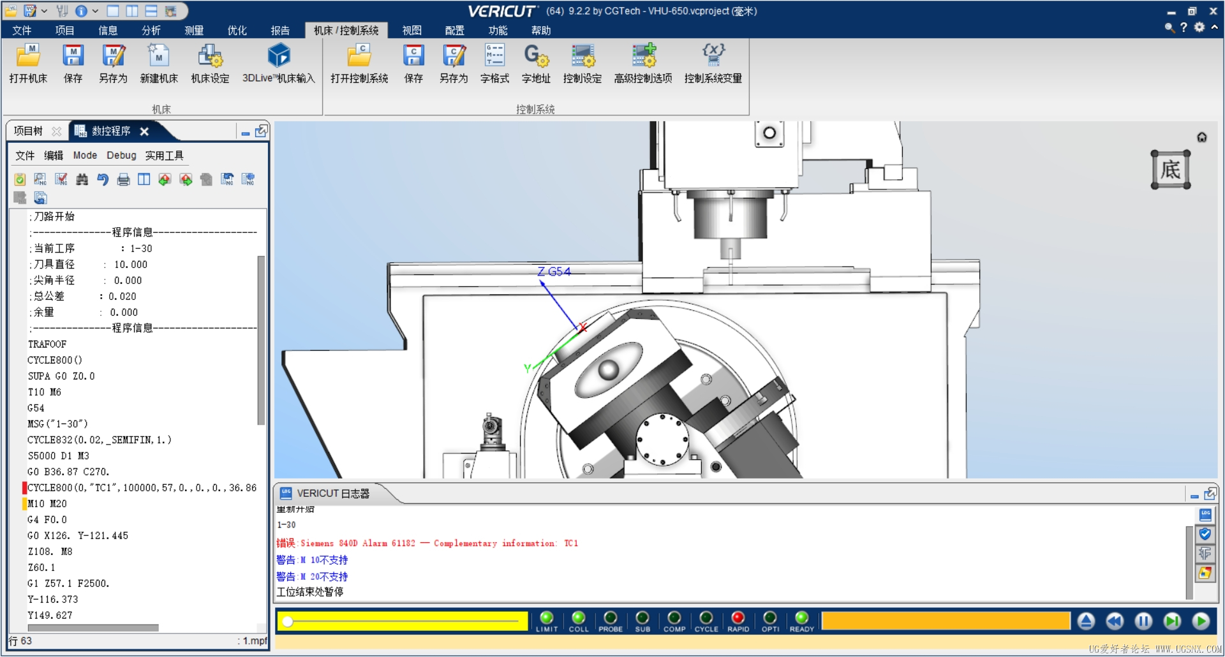Image resolution: width=1225 pixels, height=657 pixels.
Task: Click the previous error (left green arrow) icon
Action: coord(165,179)
